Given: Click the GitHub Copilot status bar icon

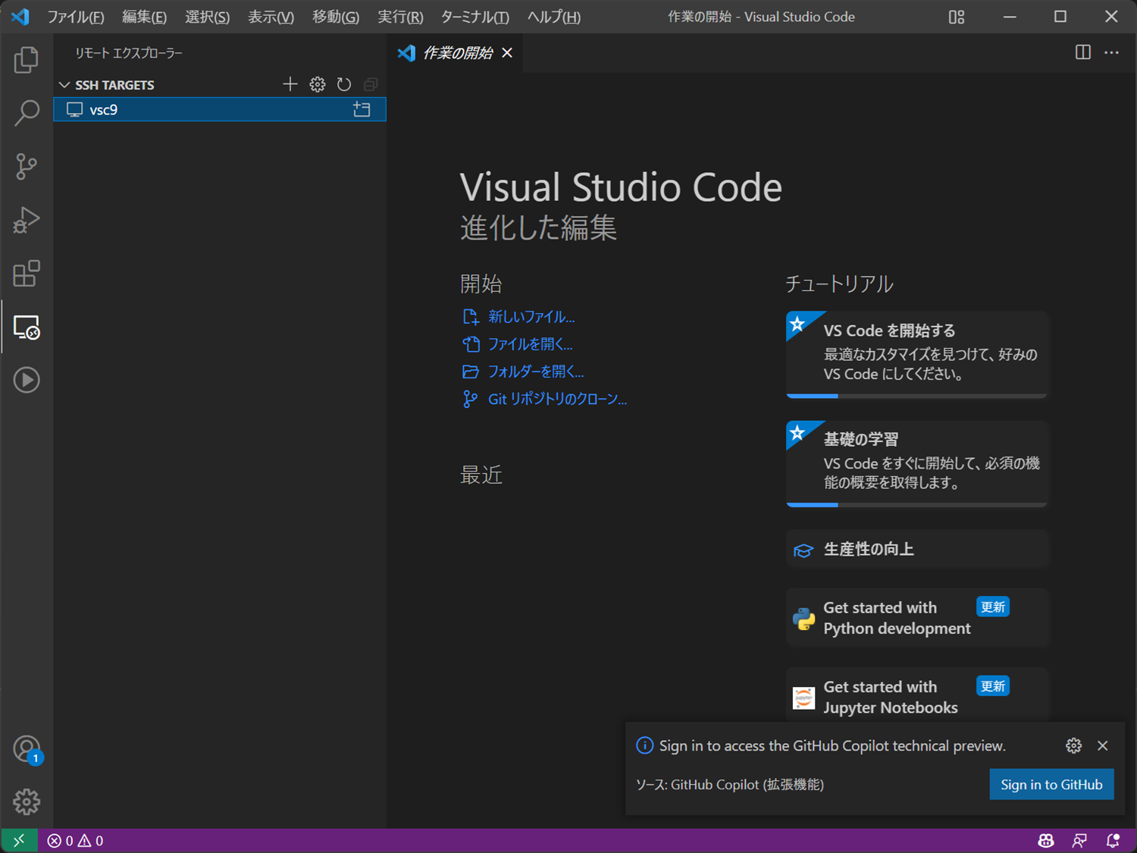Looking at the screenshot, I should (1046, 840).
